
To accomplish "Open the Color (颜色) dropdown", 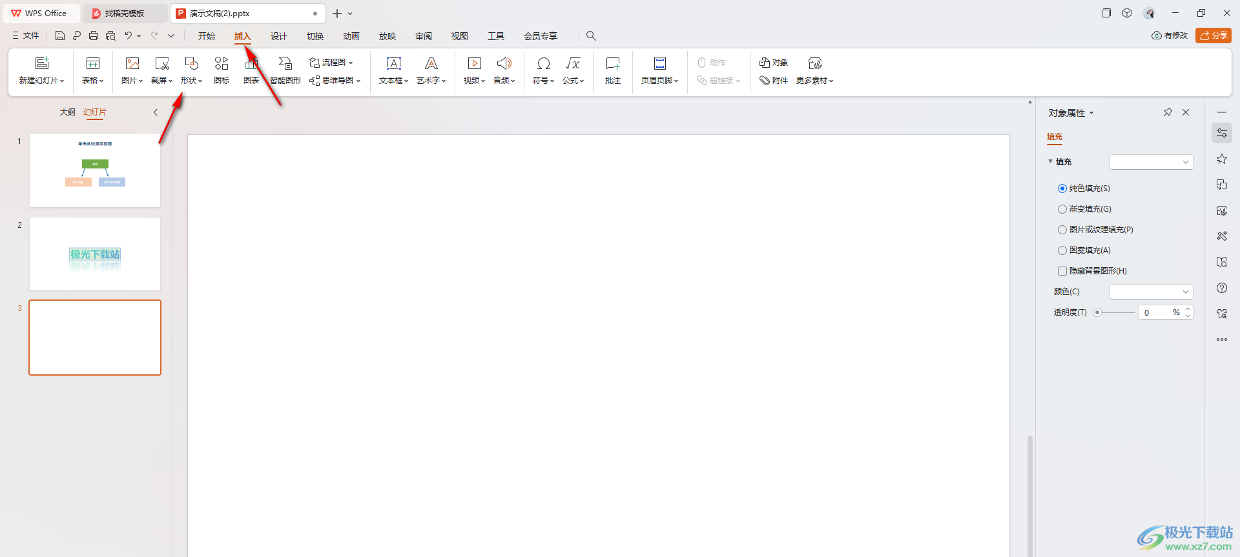I will [x=1151, y=292].
